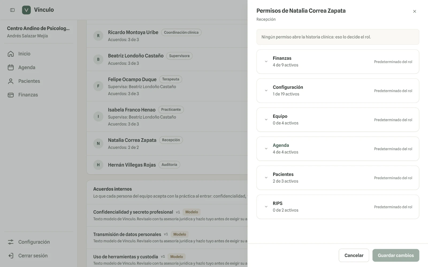Click the Recepción badge next to Natalia
Screen dimensions: 428x267
[x=171, y=140]
